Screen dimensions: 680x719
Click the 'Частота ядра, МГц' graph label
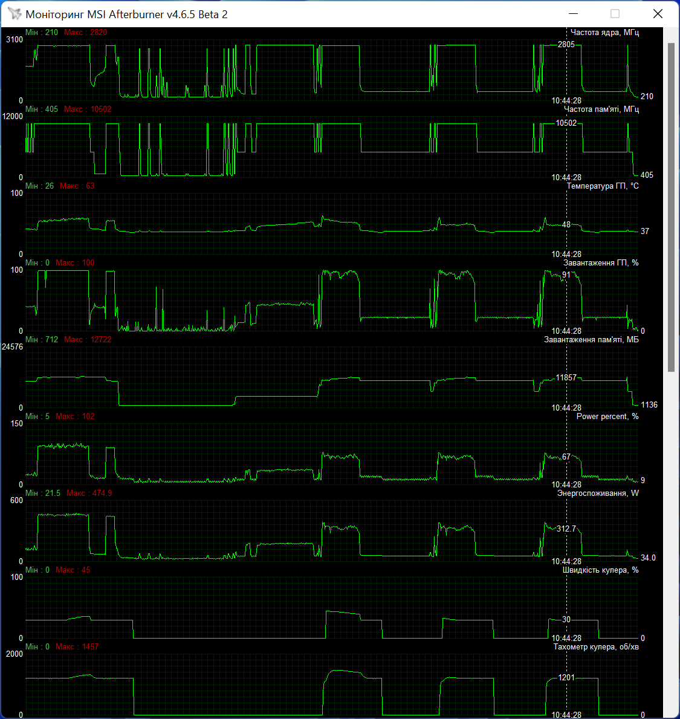pyautogui.click(x=604, y=33)
